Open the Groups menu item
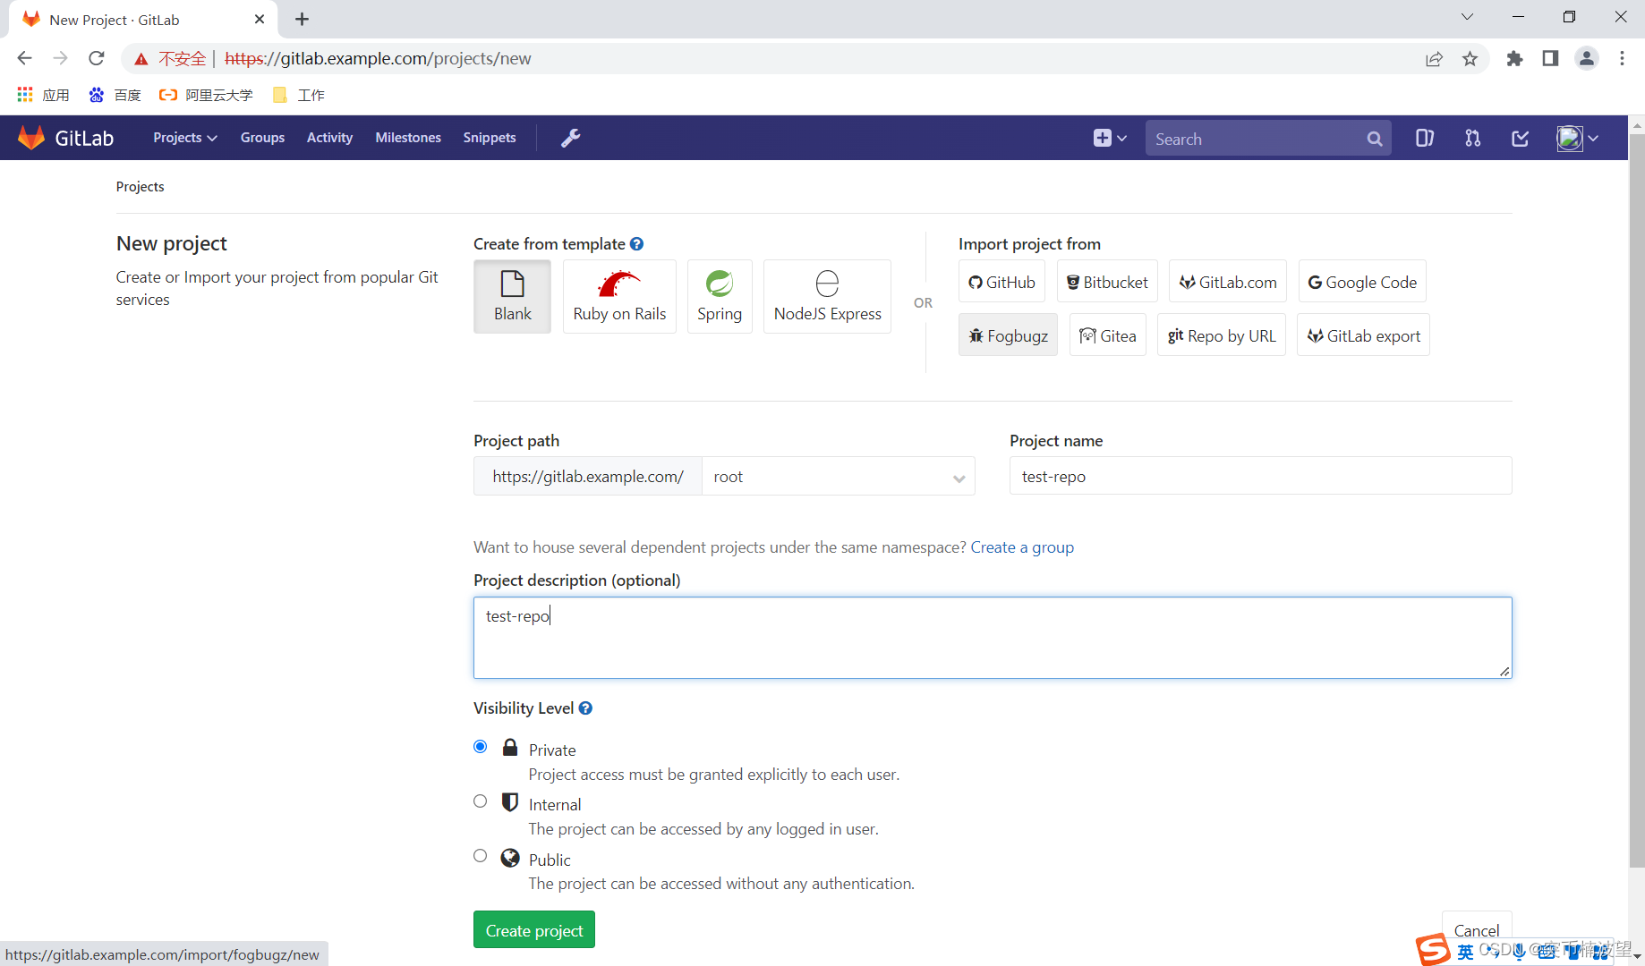The image size is (1645, 966). pos(262,138)
